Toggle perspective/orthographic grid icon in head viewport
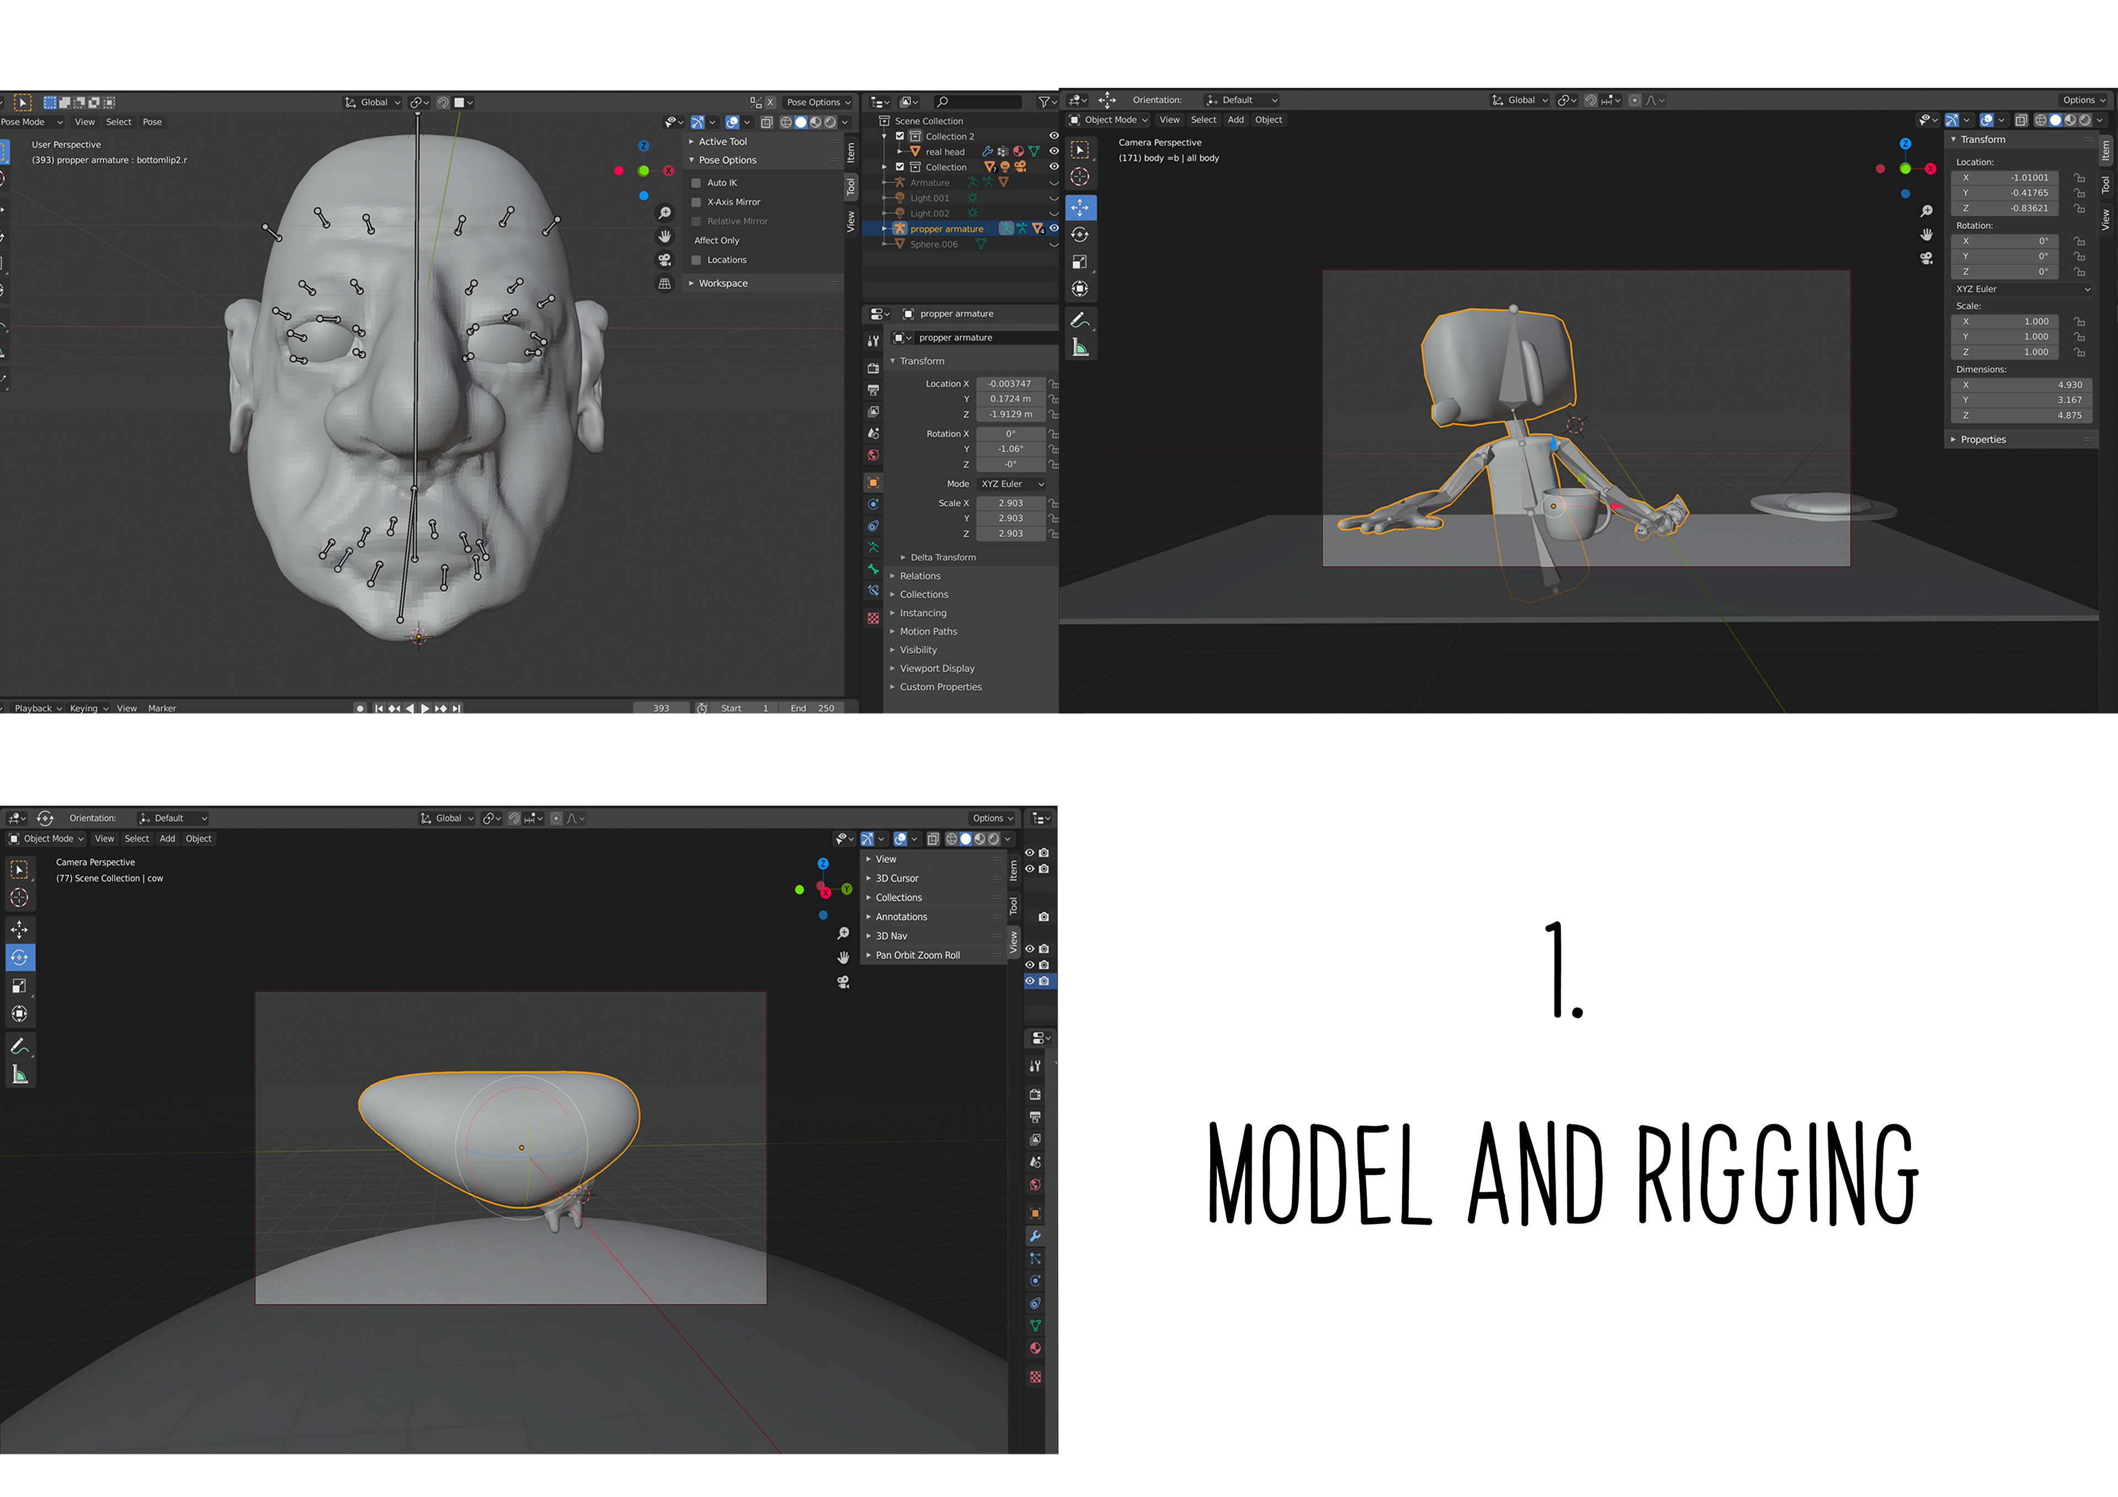This screenshot has height=1497, width=2118. click(664, 283)
